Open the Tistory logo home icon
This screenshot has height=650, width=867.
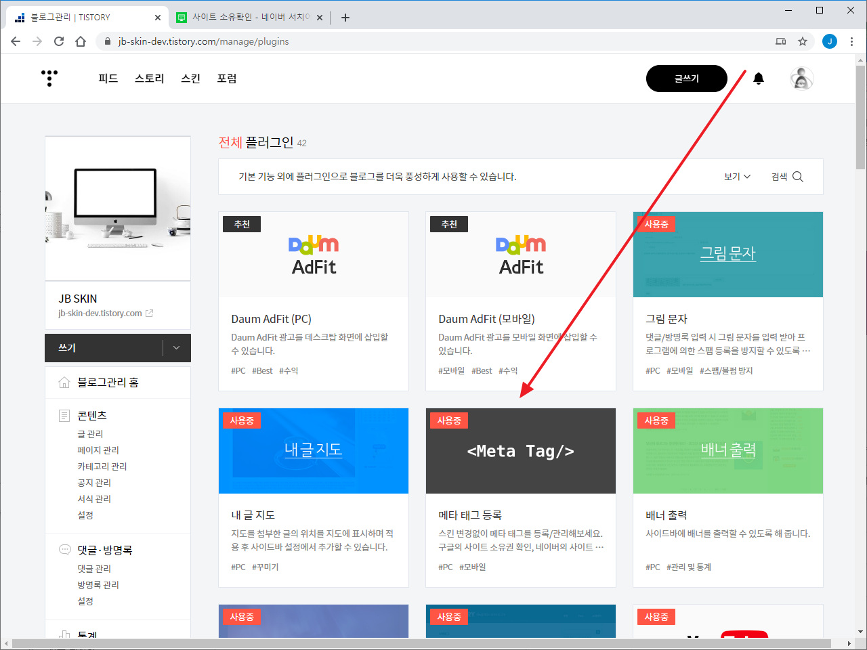point(49,79)
